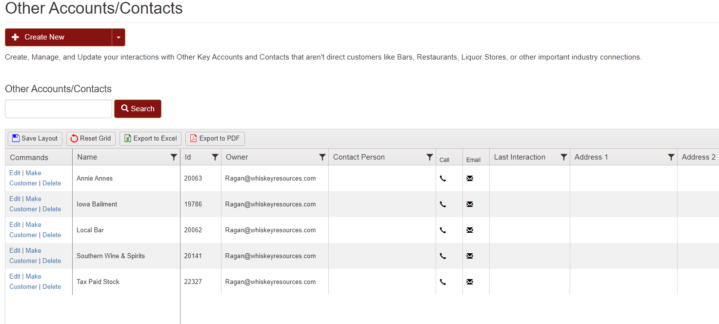Make Annie Annes a customer
Viewport: 719px width, 324px height.
[x=25, y=178]
